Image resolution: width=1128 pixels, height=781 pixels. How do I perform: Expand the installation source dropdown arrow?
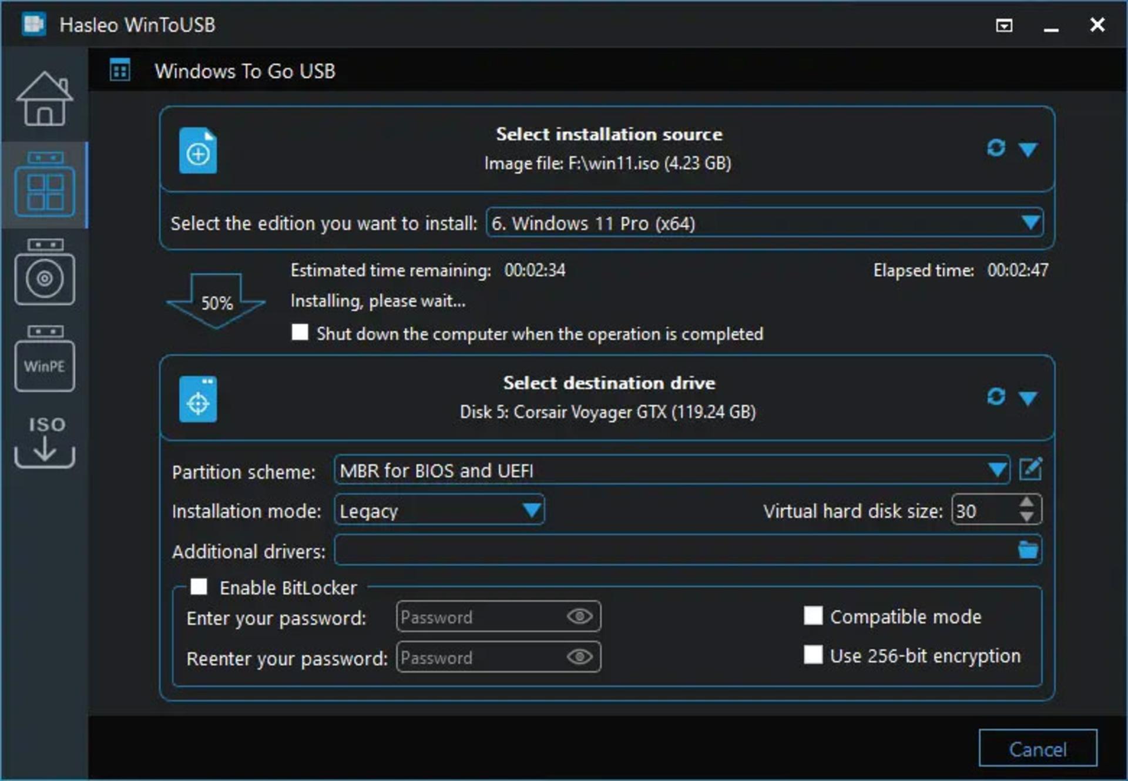(x=1028, y=149)
